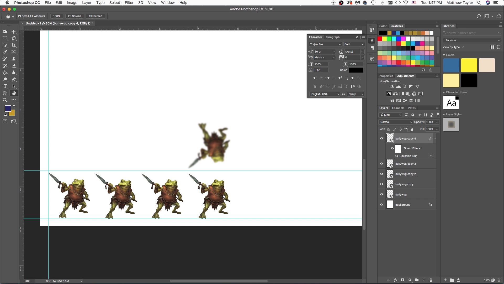Select the Move tool
Viewport: 504px width, 284px height.
(x=14, y=32)
